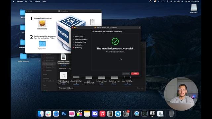Click the Wi-Fi icon in menu bar
The height and width of the screenshot is (119, 212).
tap(167, 1)
